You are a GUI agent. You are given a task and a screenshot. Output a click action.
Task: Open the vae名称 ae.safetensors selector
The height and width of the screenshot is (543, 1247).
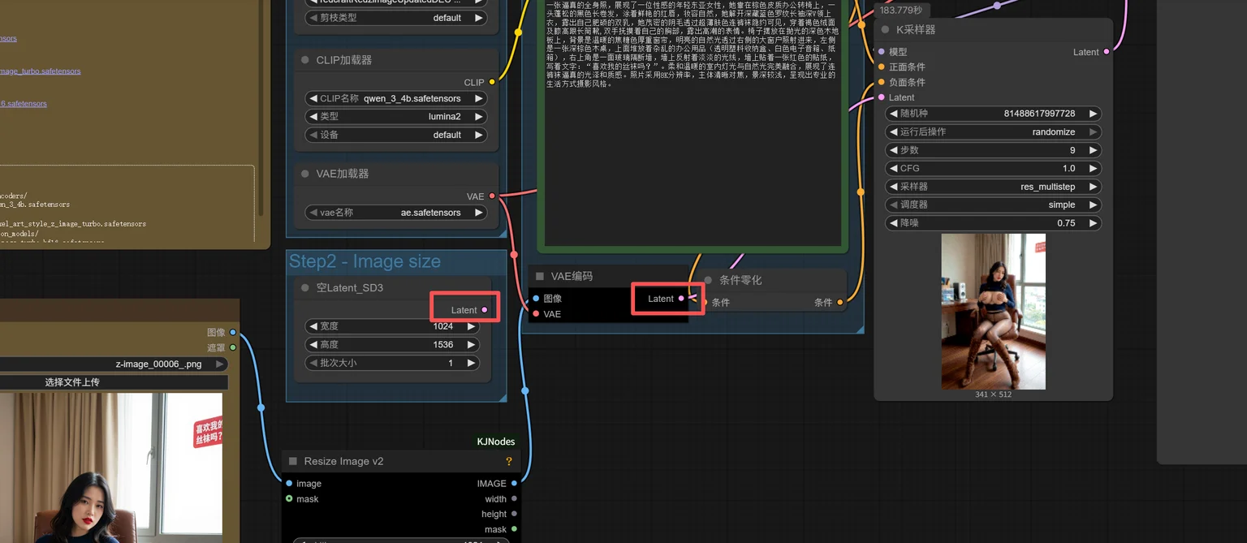395,213
